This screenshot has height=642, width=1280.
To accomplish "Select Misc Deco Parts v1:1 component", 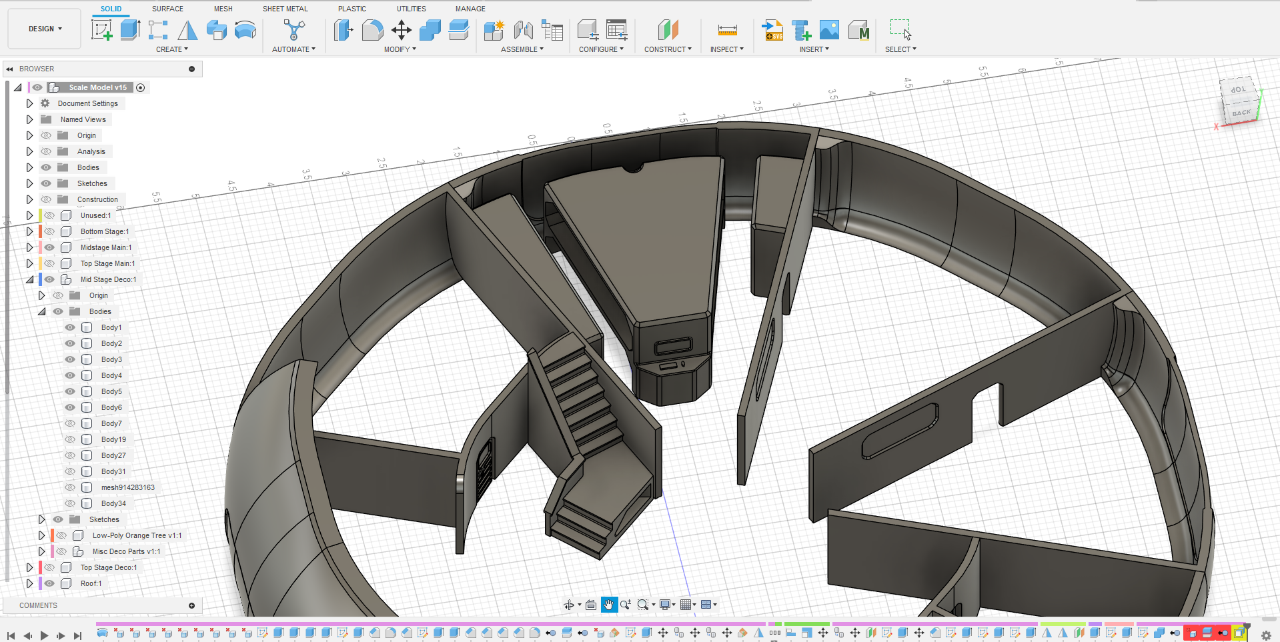I will pyautogui.click(x=126, y=551).
